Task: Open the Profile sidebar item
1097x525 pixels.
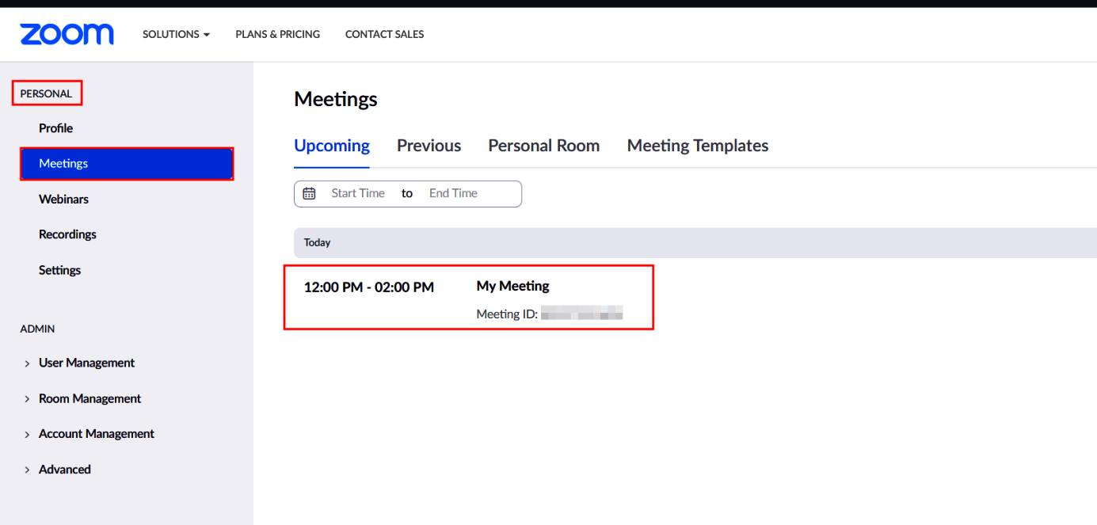Action: pos(55,127)
